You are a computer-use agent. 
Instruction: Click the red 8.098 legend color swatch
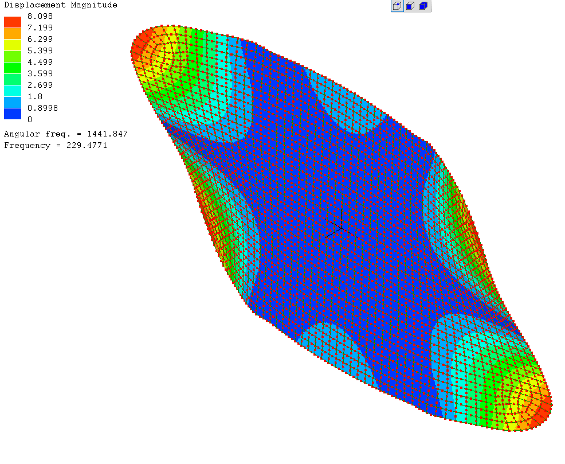coord(13,22)
